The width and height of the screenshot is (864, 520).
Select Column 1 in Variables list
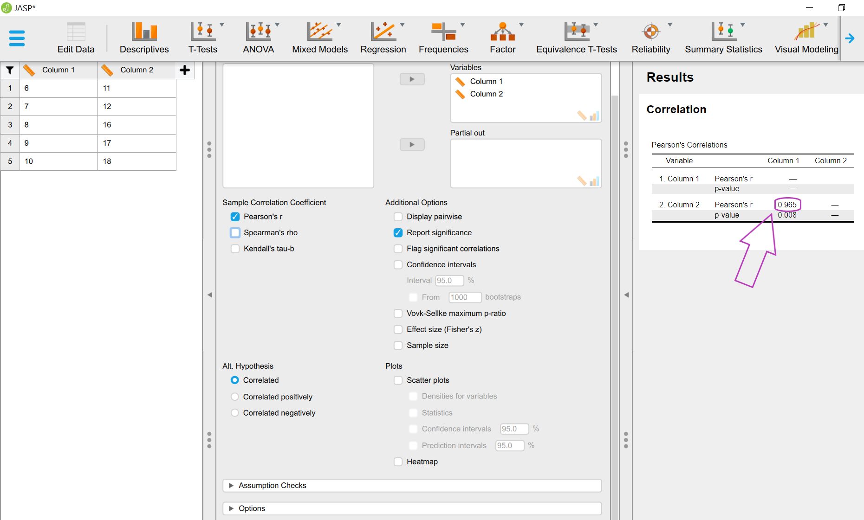[x=486, y=81]
